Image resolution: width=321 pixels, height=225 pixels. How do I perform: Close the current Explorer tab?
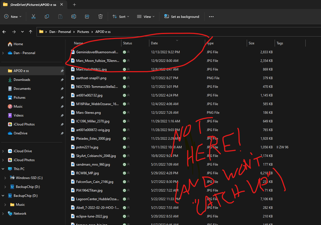(x=61, y=4)
